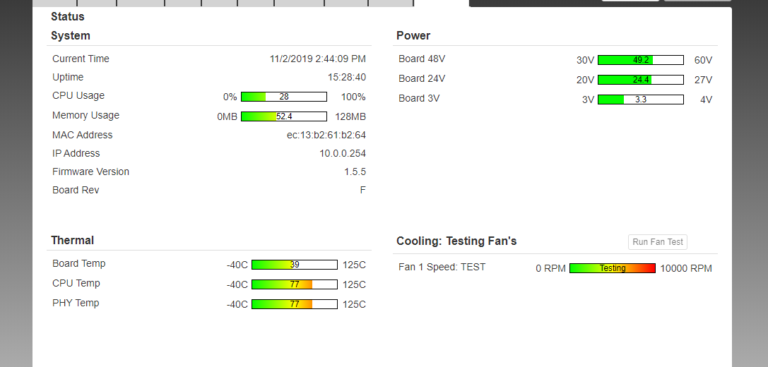The image size is (768, 367).
Task: Select the IP address value 10.0.0.254
Action: click(342, 153)
